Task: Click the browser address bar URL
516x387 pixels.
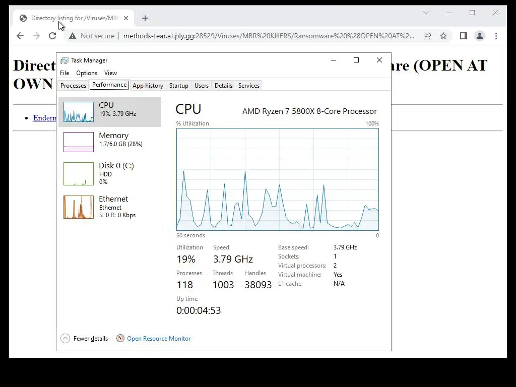Action: (x=269, y=36)
